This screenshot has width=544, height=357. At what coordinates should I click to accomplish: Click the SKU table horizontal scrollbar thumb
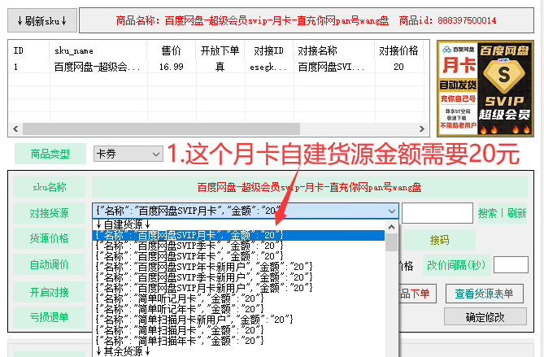pyautogui.click(x=161, y=128)
